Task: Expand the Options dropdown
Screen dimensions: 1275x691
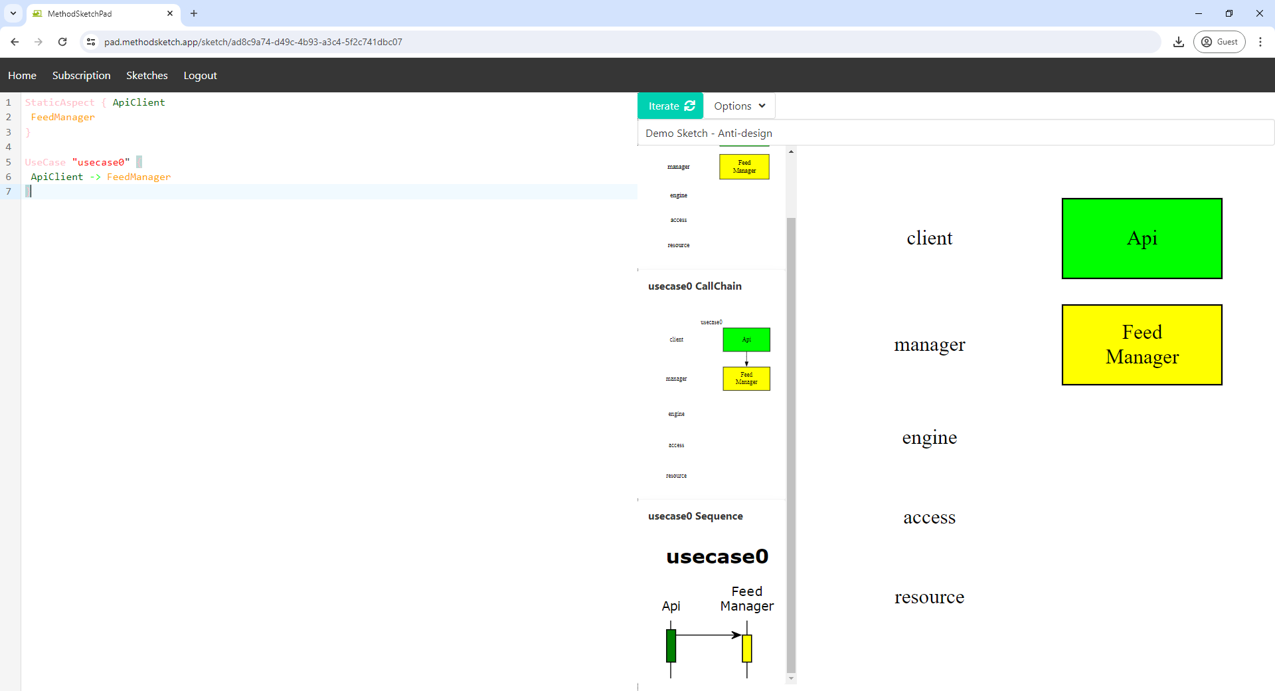Action: [x=739, y=106]
